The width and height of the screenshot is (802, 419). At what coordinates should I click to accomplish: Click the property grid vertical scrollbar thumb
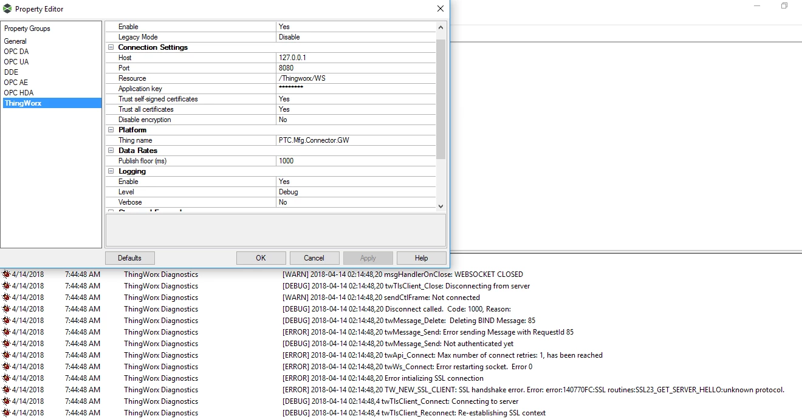point(441,99)
